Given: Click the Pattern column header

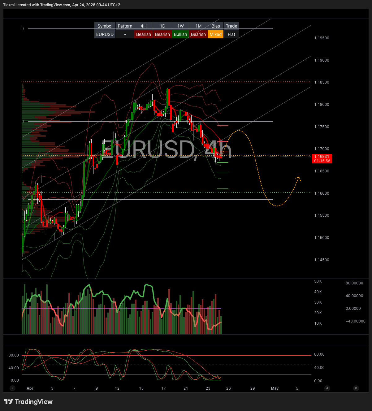Looking at the screenshot, I should (125, 26).
